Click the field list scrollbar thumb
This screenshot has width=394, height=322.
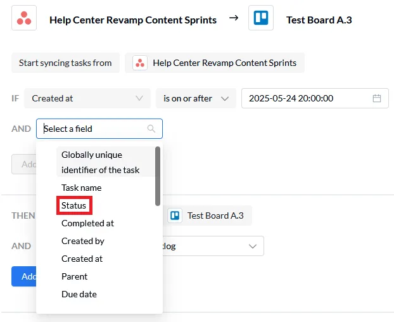tap(158, 176)
